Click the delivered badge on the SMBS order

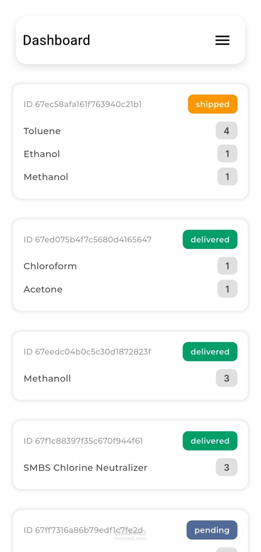coord(210,441)
